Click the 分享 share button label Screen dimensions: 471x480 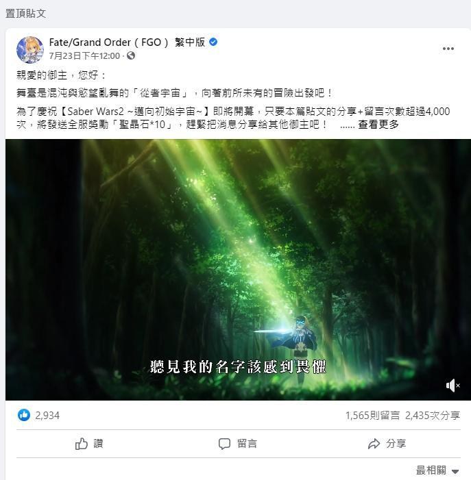(x=396, y=444)
